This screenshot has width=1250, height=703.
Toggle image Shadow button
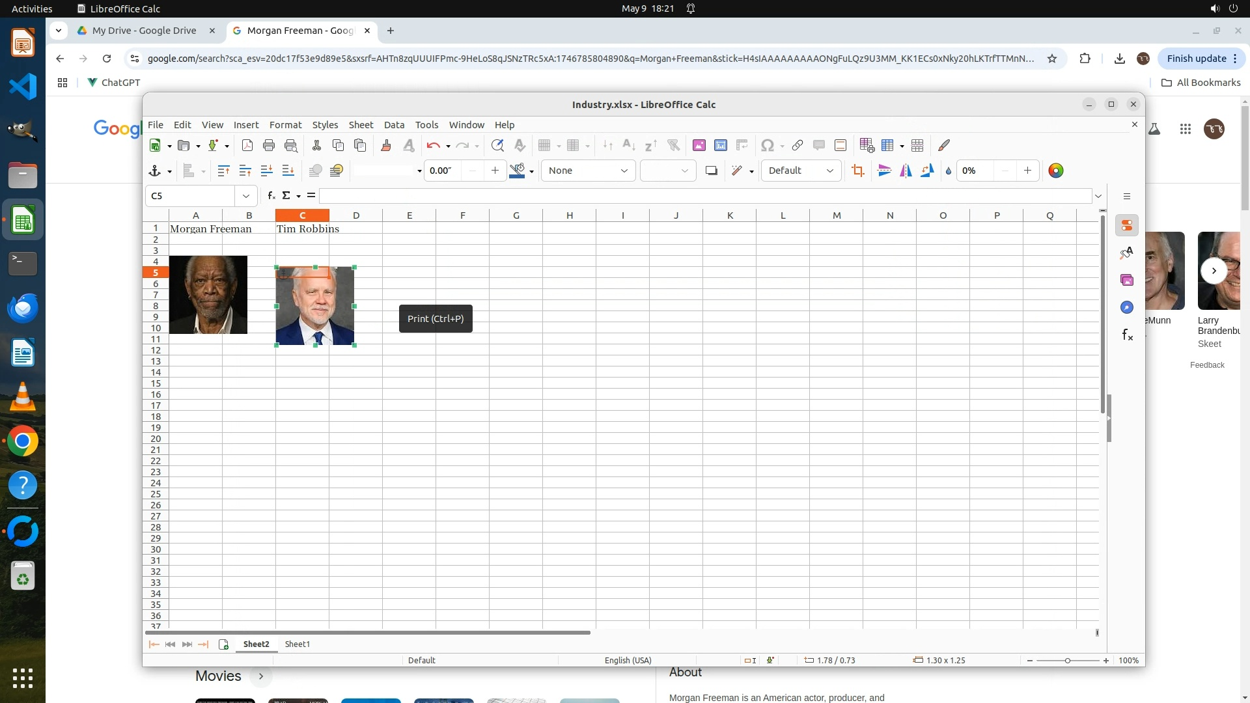pos(712,171)
